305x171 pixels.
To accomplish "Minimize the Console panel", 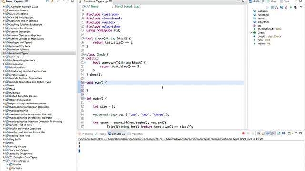I will point(296,133).
